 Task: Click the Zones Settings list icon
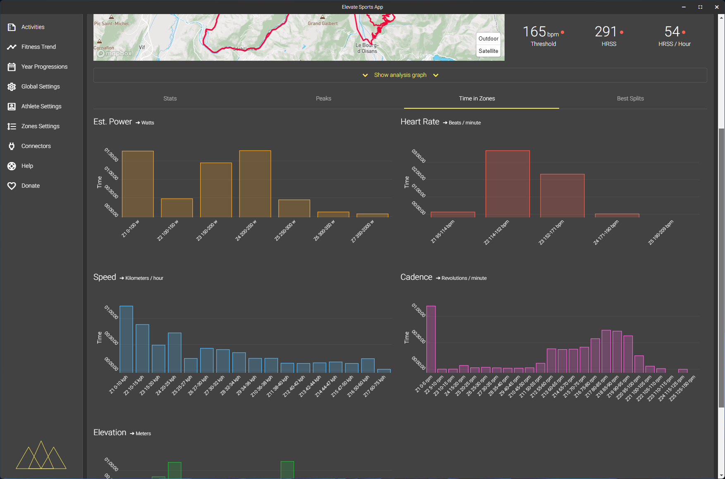coord(12,126)
